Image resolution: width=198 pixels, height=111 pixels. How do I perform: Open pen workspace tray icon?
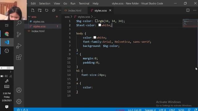(x=7, y=81)
